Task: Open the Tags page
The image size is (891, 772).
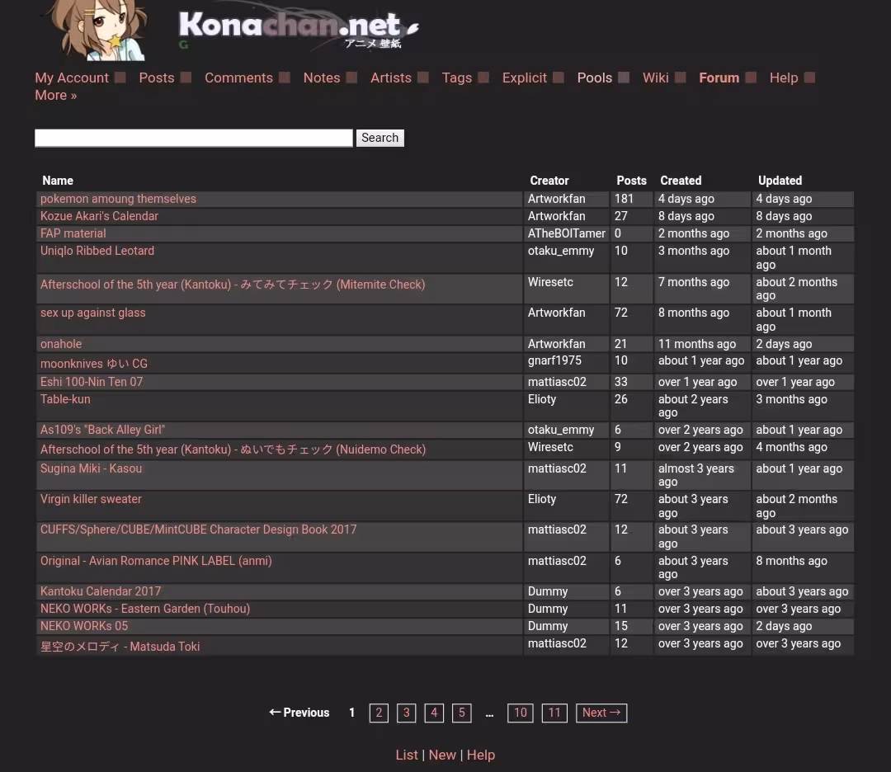Action: [x=457, y=78]
